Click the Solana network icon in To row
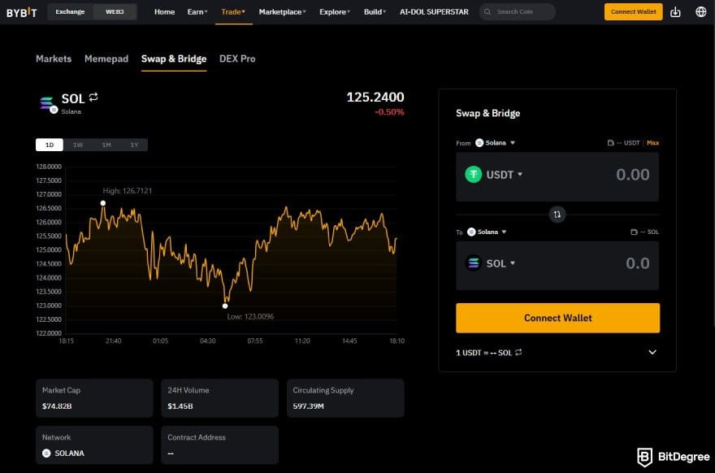The height and width of the screenshot is (473, 715). [x=471, y=232]
